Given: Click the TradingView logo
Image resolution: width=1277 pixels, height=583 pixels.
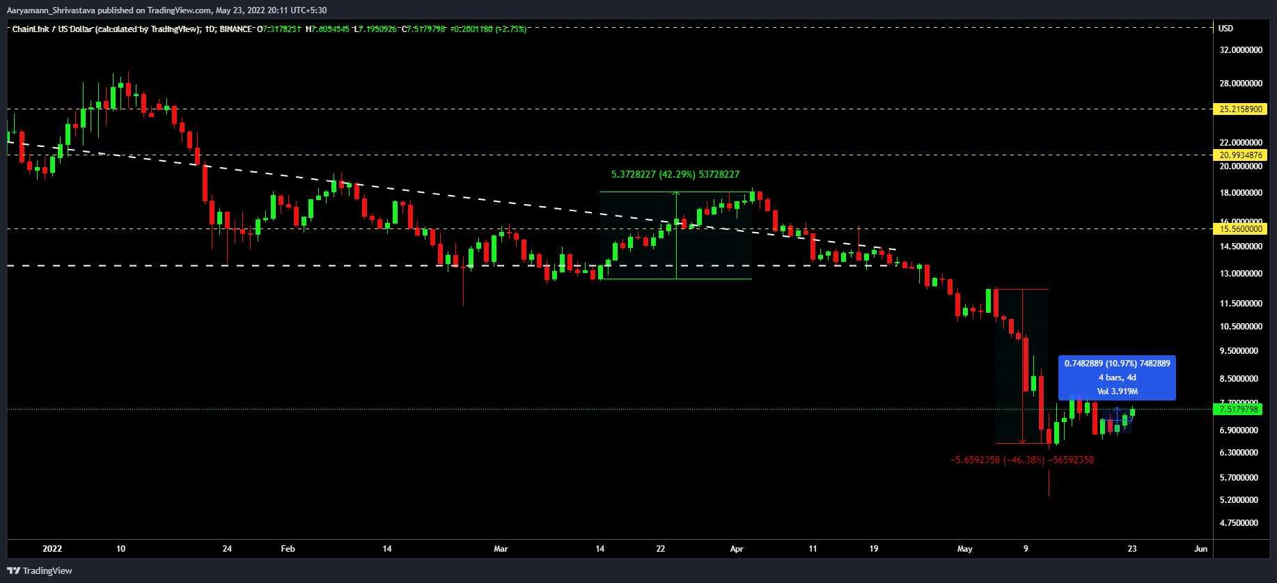Looking at the screenshot, I should pos(40,570).
